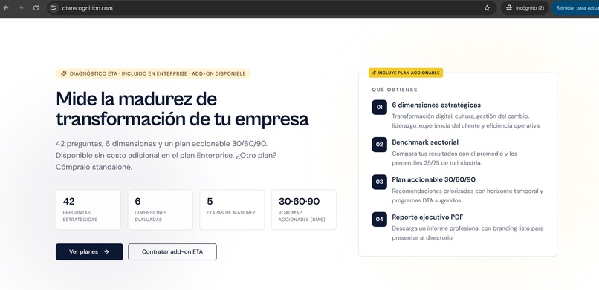Click the 'QUÉ OBTIENES' label
Image resolution: width=599 pixels, height=290 pixels.
pos(395,90)
